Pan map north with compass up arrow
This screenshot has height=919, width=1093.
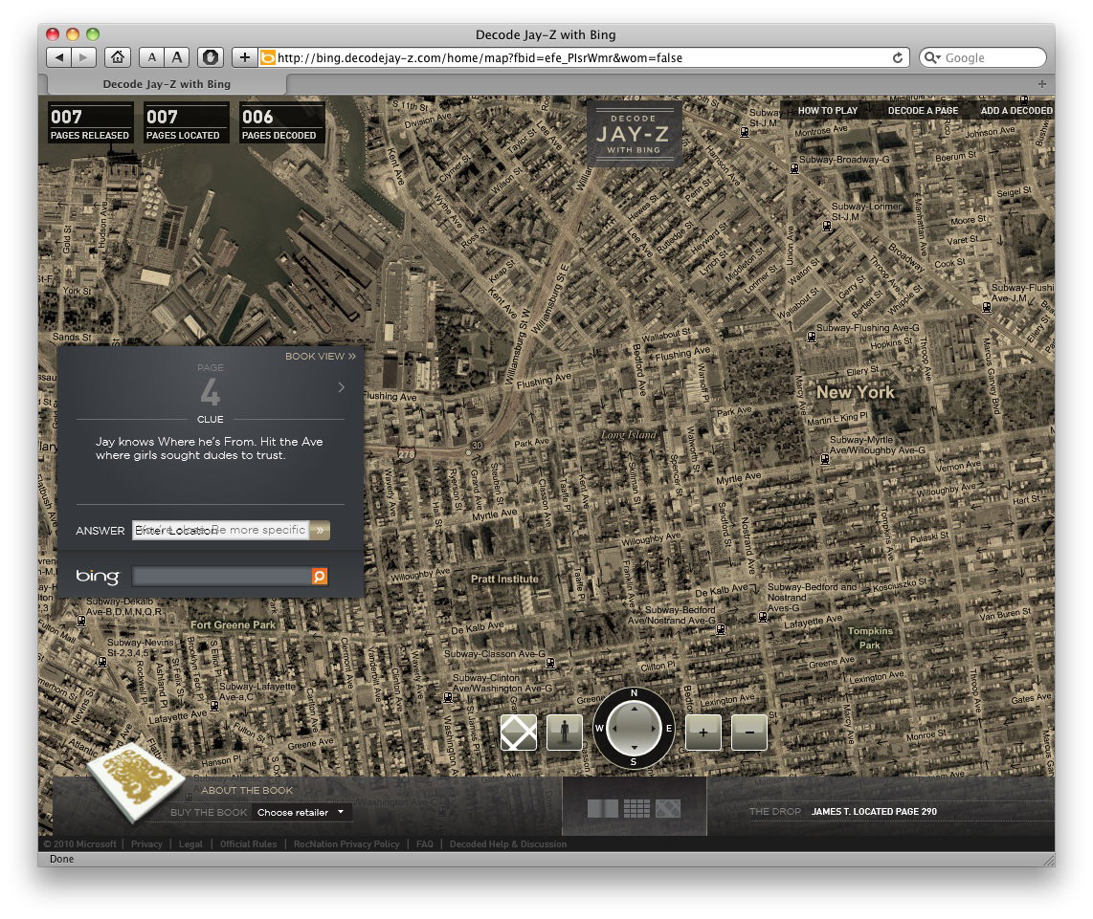coord(634,709)
